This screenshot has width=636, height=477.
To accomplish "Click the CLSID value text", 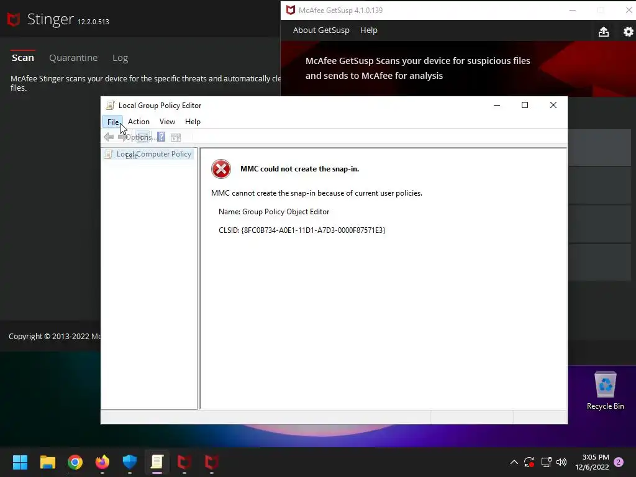I will tap(313, 230).
